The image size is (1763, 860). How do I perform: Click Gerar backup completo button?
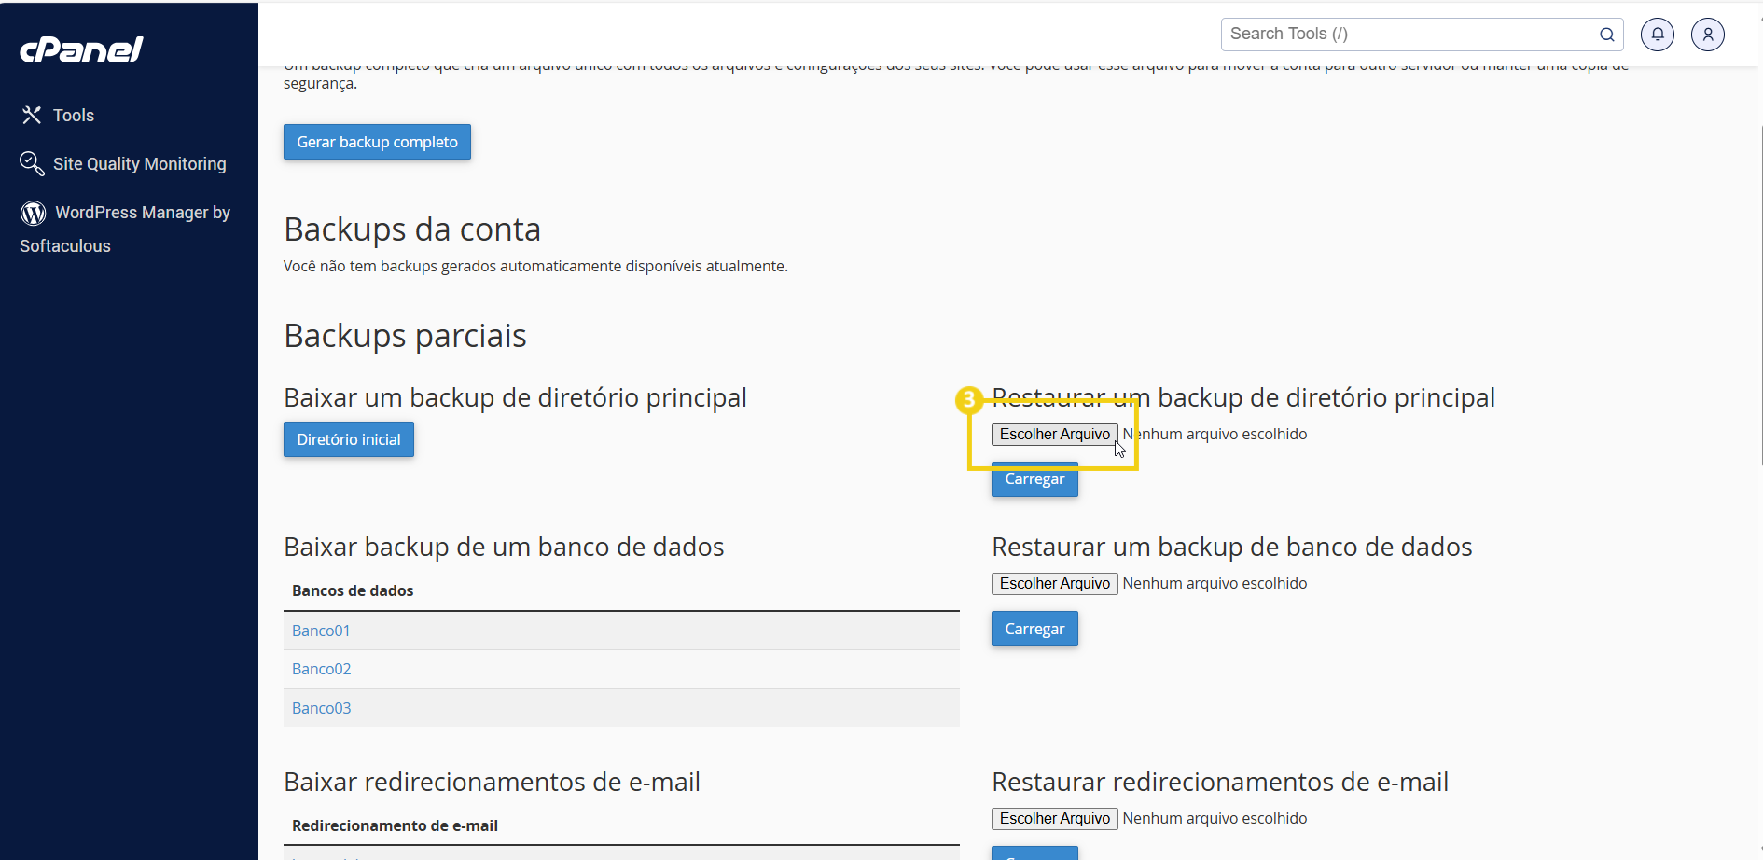[x=377, y=142]
